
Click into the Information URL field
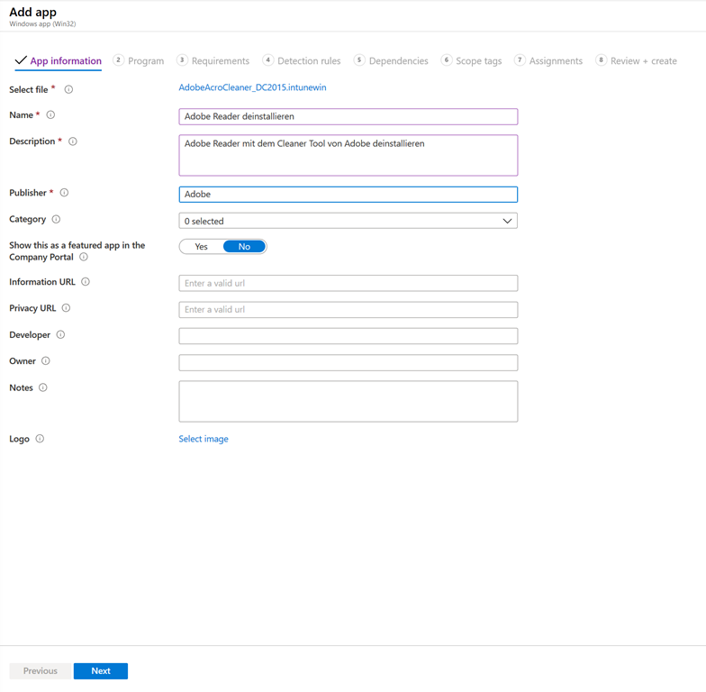tap(348, 283)
